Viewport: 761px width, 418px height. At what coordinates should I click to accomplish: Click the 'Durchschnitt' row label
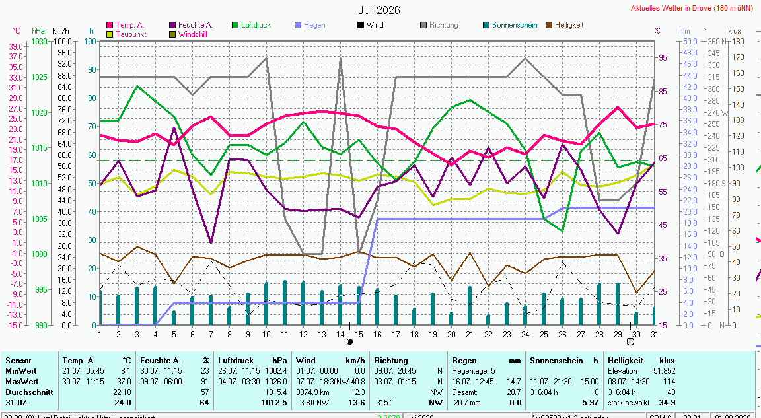tap(29, 392)
